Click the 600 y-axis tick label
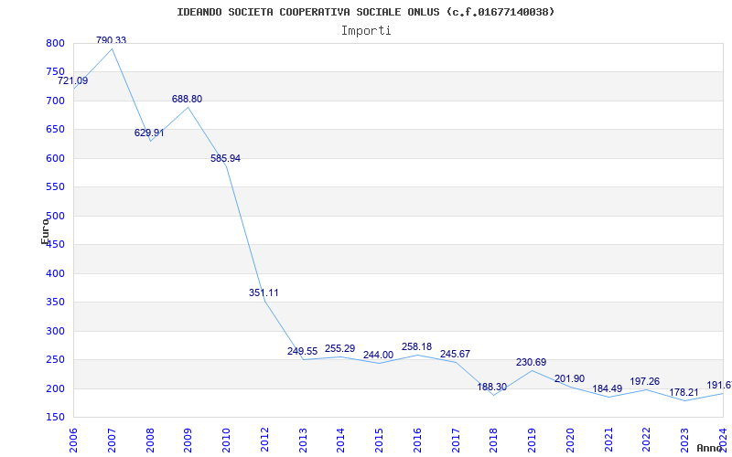The image size is (732, 457). [55, 158]
